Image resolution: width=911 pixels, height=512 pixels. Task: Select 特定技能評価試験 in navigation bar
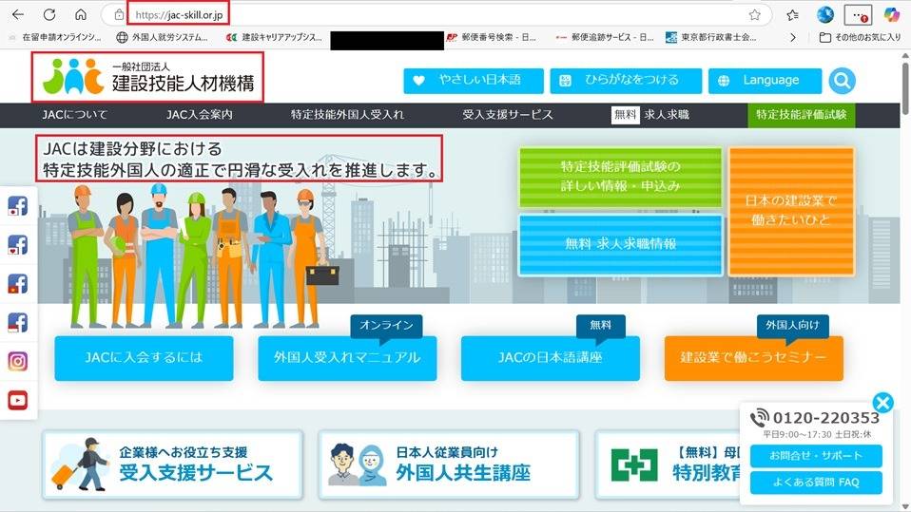[x=801, y=115]
